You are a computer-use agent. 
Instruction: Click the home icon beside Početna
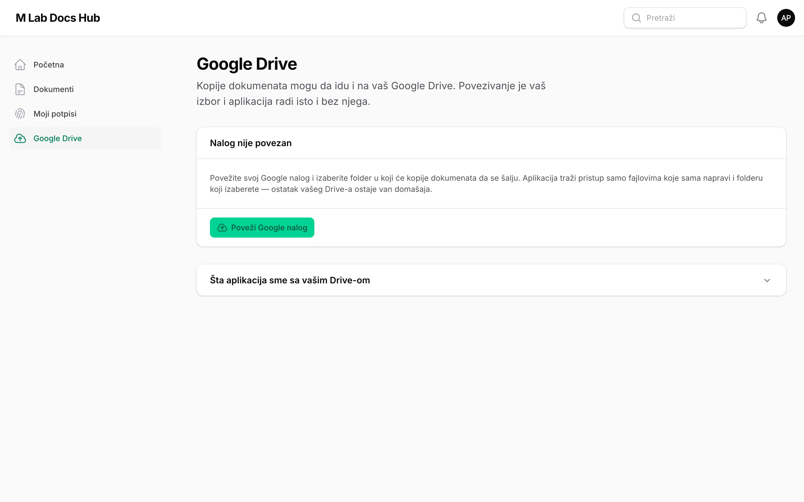click(20, 65)
